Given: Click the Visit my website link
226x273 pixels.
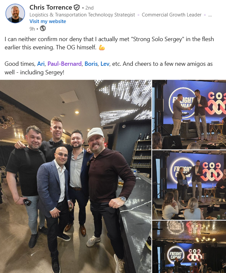Looking at the screenshot, I should point(48,21).
